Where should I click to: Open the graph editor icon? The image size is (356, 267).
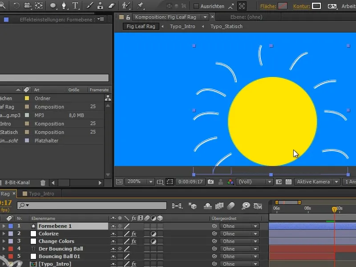(258, 206)
